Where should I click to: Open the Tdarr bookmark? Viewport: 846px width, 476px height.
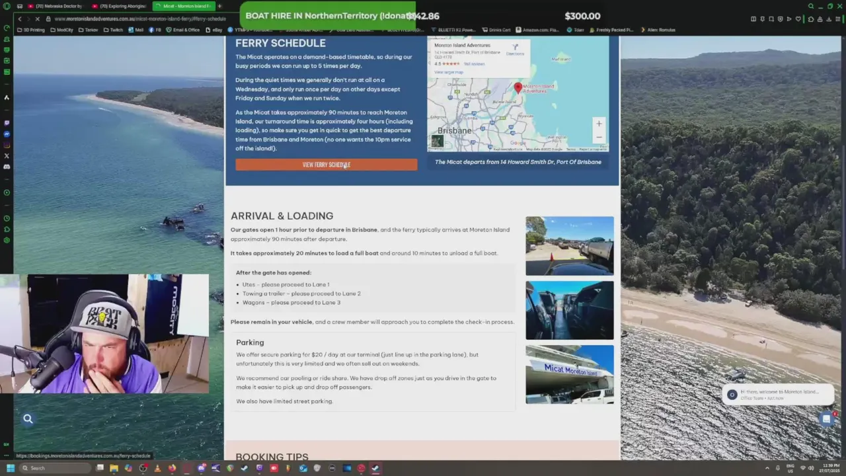576,30
